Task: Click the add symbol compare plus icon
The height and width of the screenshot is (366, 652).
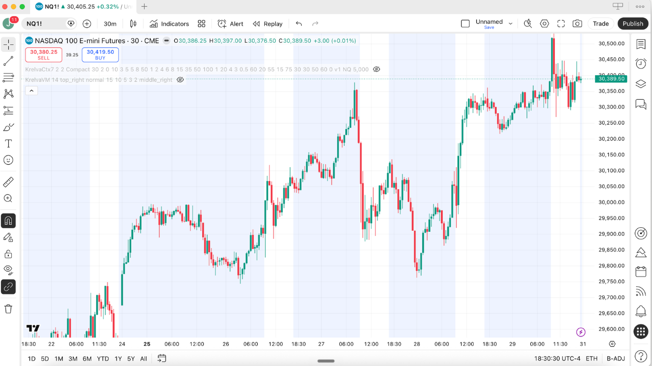Action: point(87,23)
